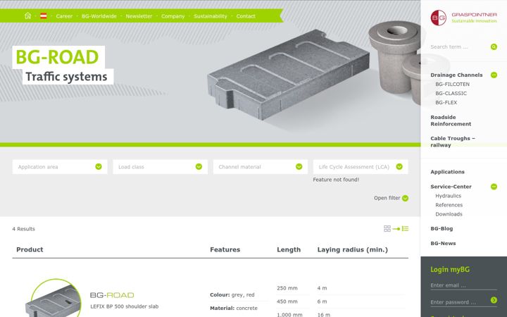Open the Contact menu item

(246, 16)
